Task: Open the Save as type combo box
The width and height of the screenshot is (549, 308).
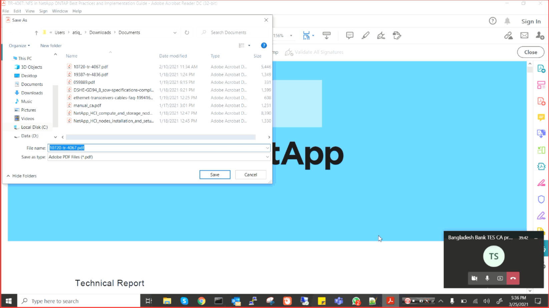Action: [159, 157]
